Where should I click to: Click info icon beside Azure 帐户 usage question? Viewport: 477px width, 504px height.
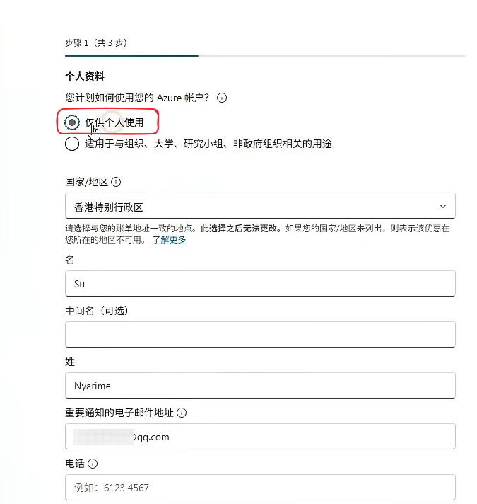pyautogui.click(x=222, y=98)
